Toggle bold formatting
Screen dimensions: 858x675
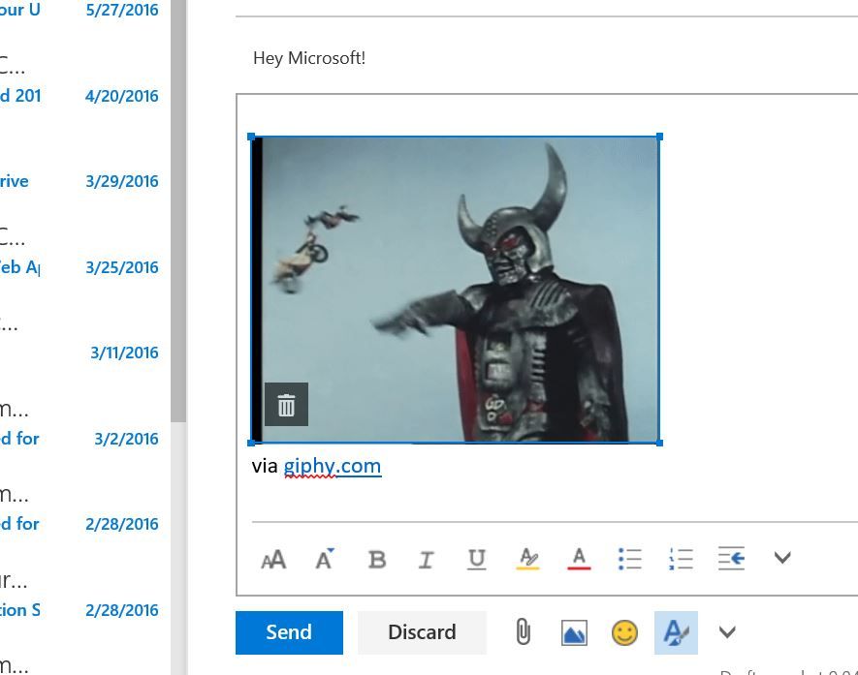pyautogui.click(x=377, y=559)
